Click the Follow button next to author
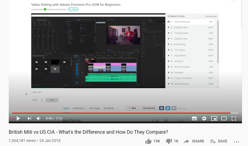The height and width of the screenshot is (146, 248). pyautogui.click(x=73, y=9)
